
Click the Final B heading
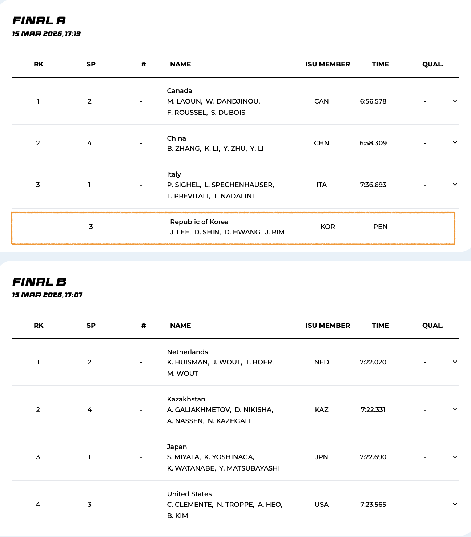(40, 282)
